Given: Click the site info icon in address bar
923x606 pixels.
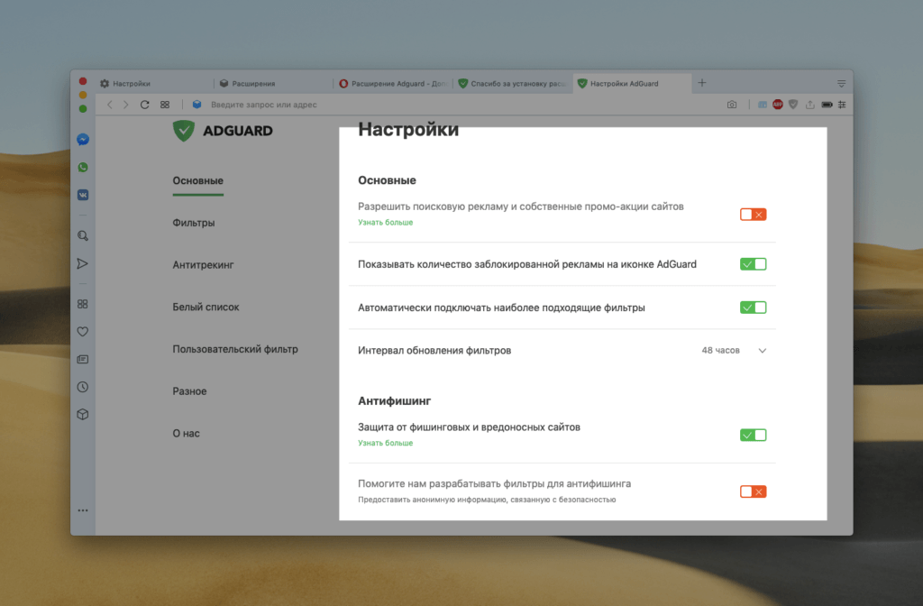Looking at the screenshot, I should pyautogui.click(x=197, y=105).
